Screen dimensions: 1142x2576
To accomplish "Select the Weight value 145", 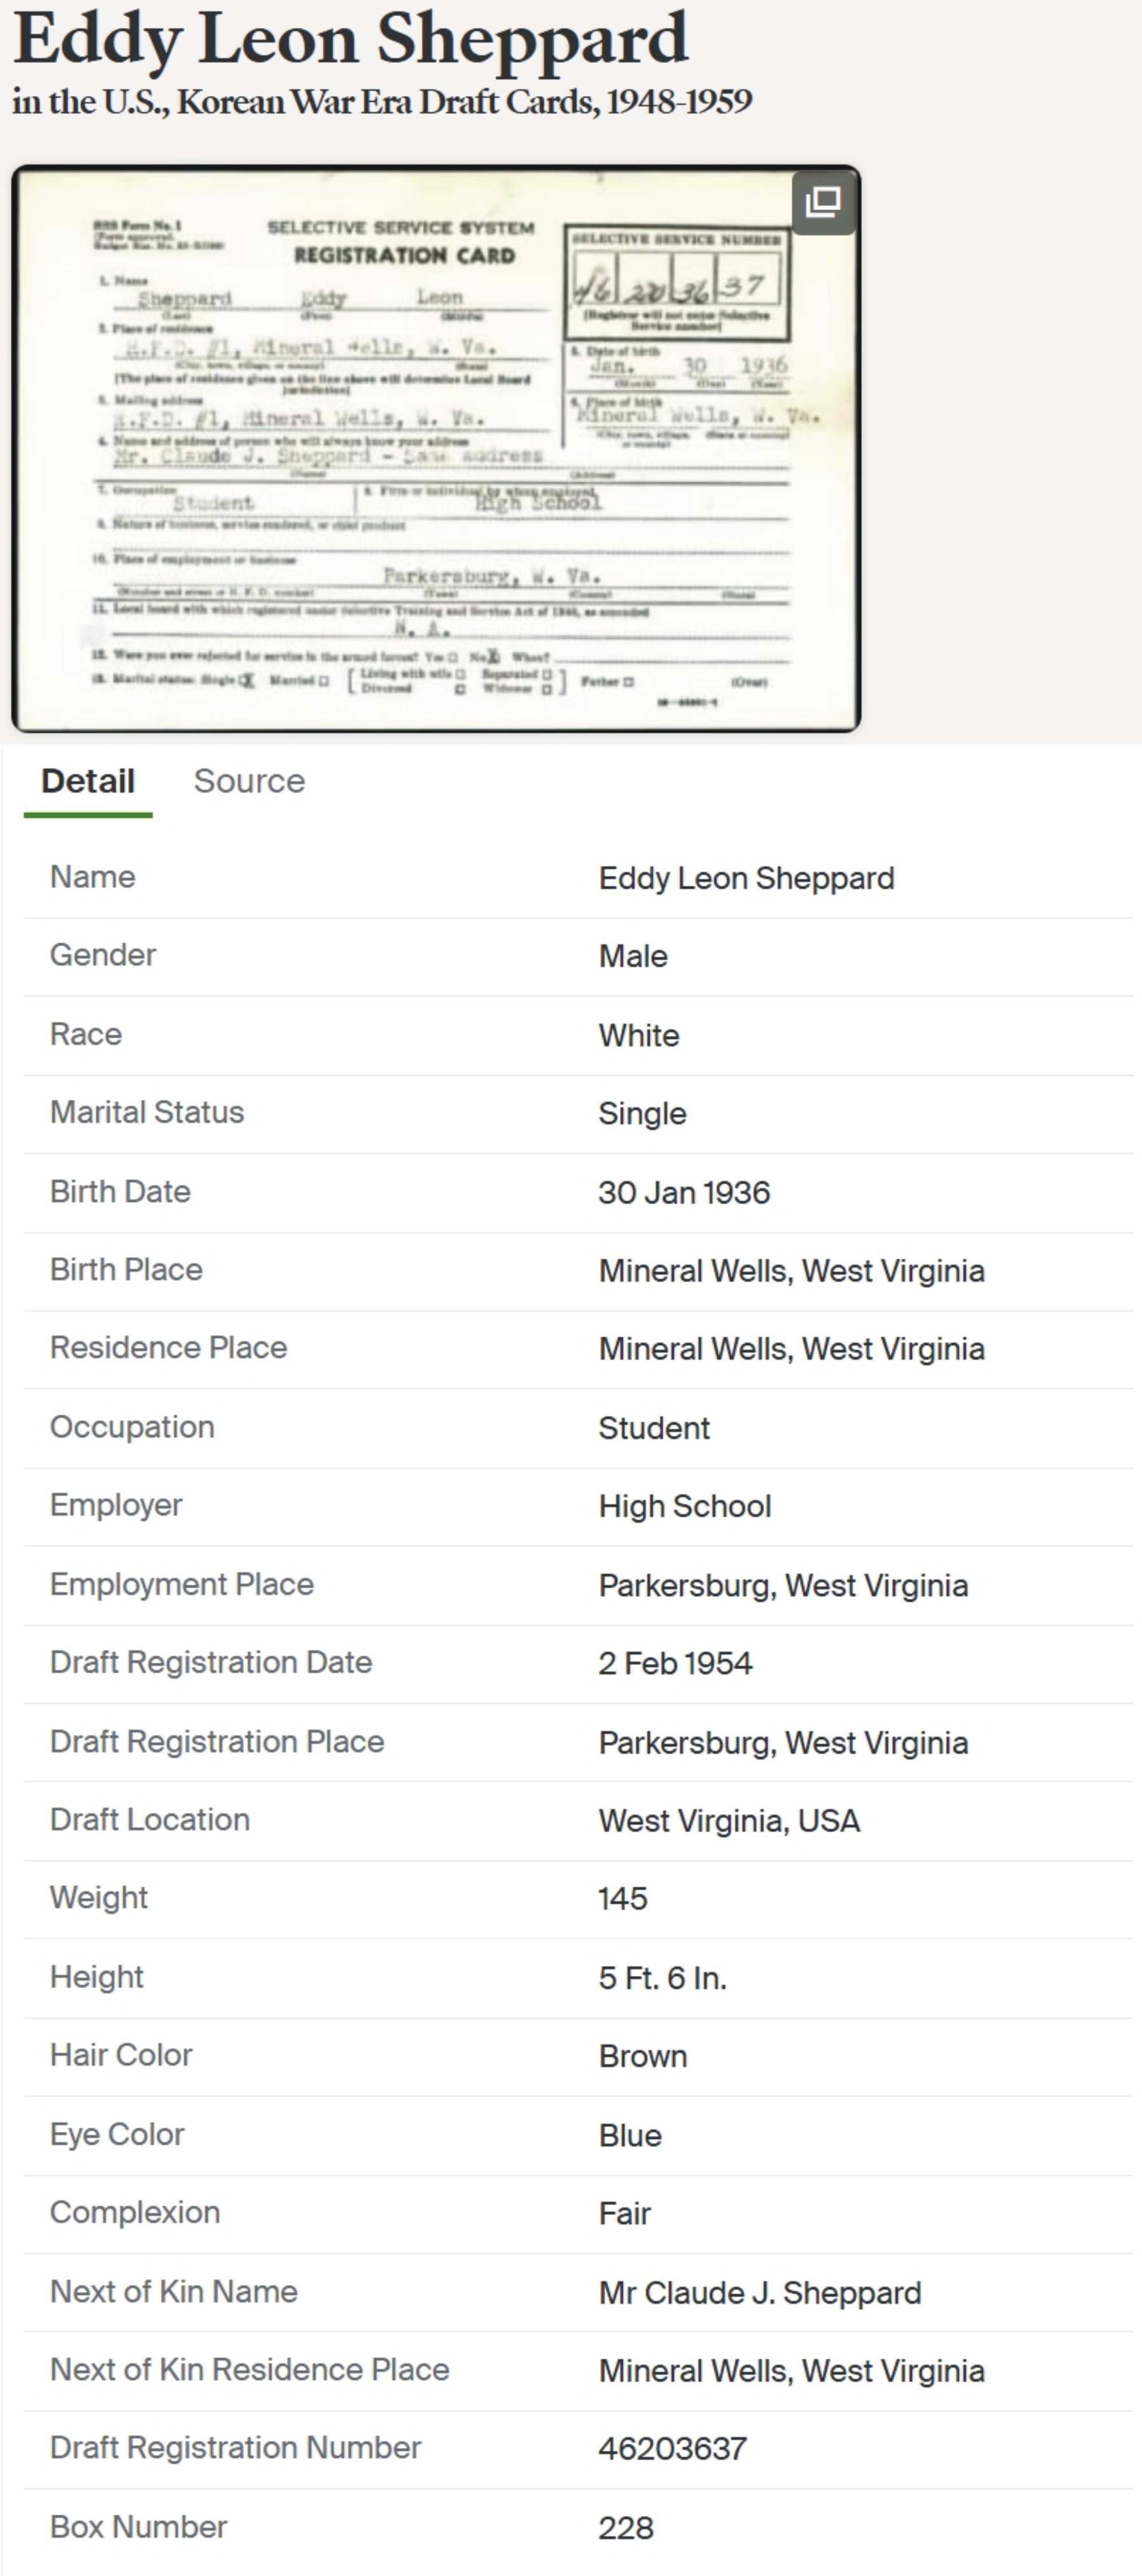I will [622, 1898].
